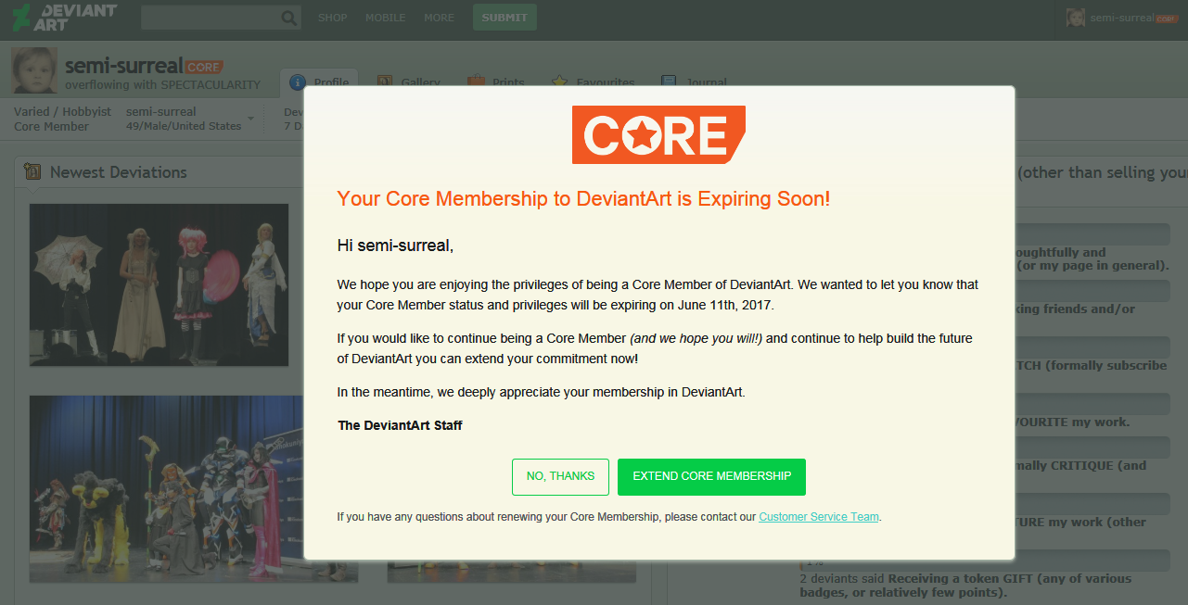Switch to the Journal tab
Screen dimensions: 1188x605
click(694, 82)
